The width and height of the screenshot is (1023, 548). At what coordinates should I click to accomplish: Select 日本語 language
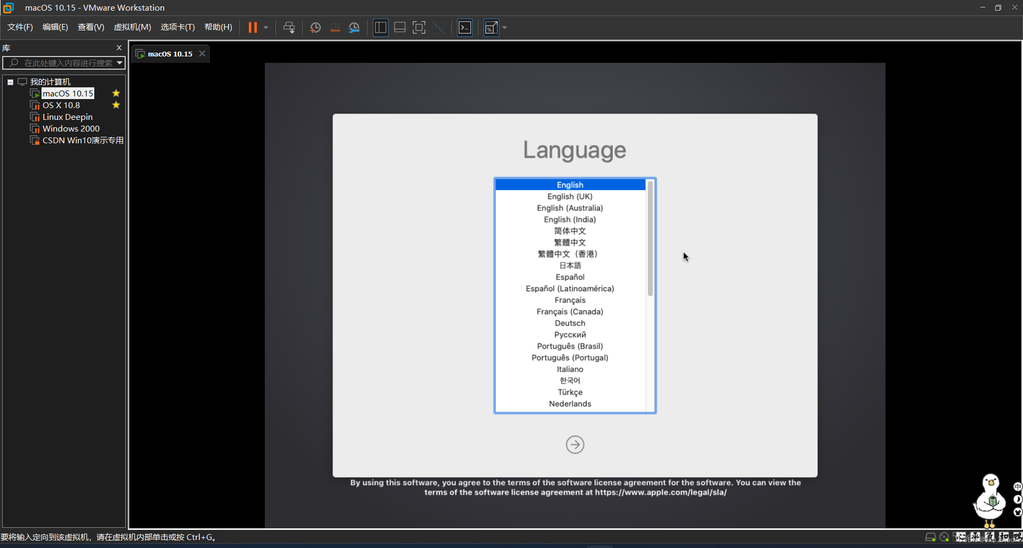(570, 266)
